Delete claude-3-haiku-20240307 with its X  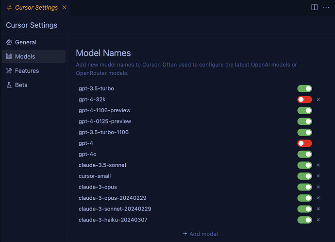pos(318,220)
